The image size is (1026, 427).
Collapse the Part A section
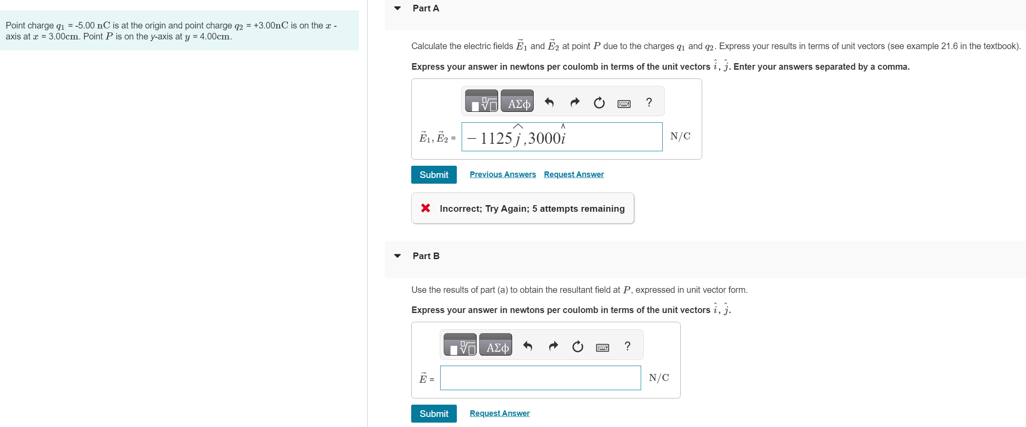[x=398, y=8]
